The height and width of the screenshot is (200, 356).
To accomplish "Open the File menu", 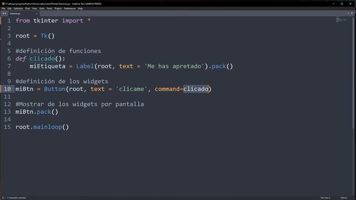I will click(x=3, y=8).
